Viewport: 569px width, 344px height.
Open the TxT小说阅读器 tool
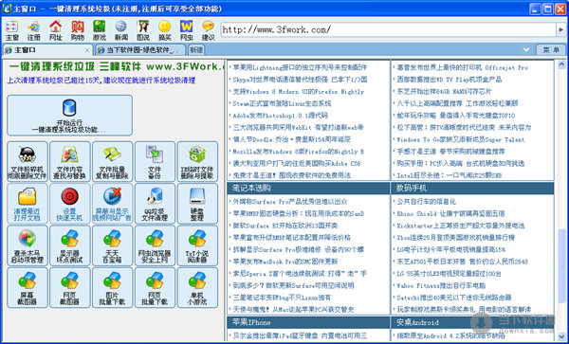coord(197,245)
